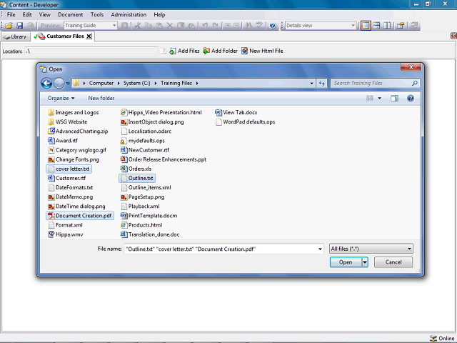Image resolution: width=457 pixels, height=343 pixels.
Task: Click the spell check icon in toolbar
Action: click(x=259, y=26)
